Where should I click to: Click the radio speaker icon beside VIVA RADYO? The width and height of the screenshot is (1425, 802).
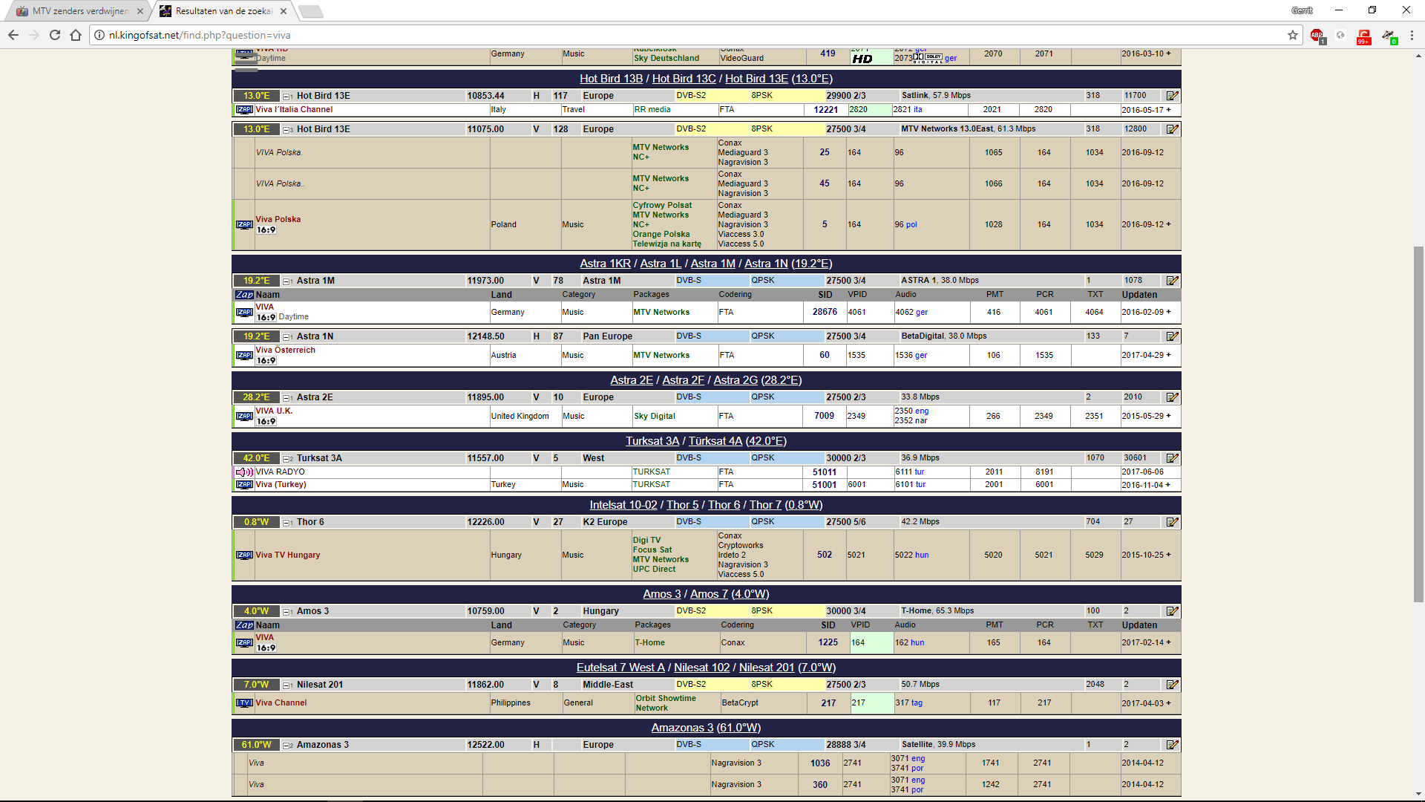(244, 472)
